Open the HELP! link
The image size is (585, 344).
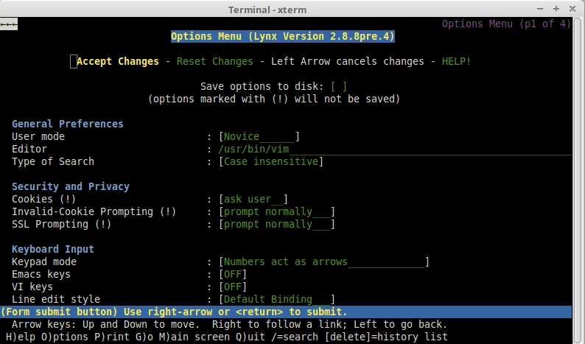456,61
